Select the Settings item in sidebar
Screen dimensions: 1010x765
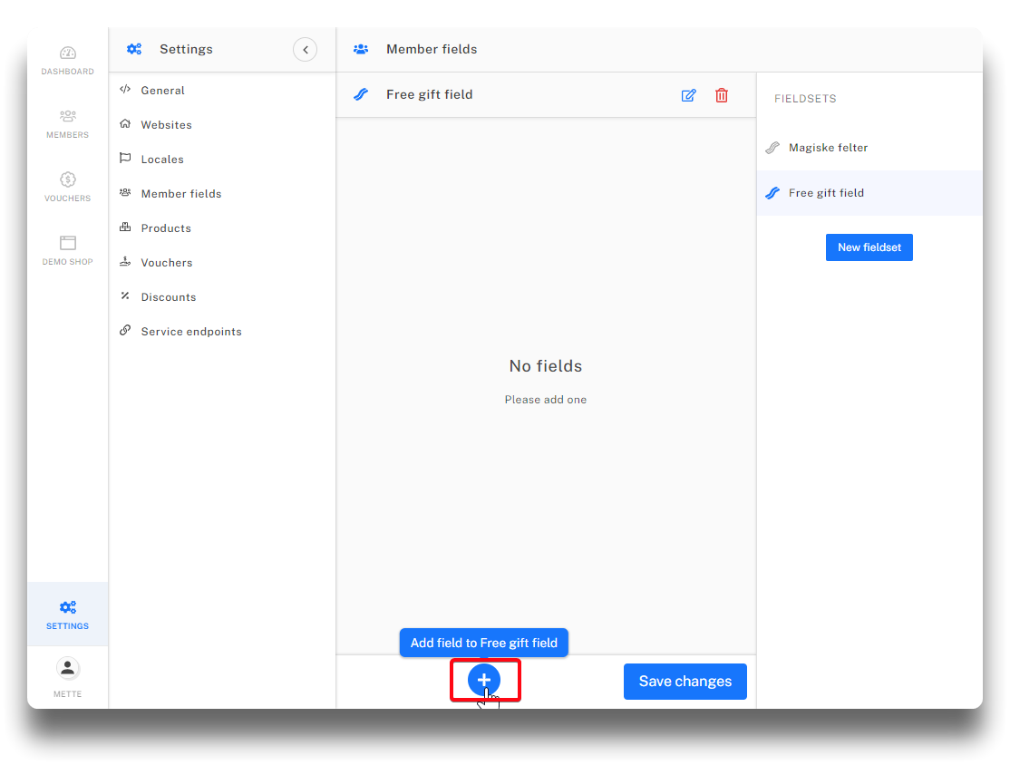tap(68, 615)
